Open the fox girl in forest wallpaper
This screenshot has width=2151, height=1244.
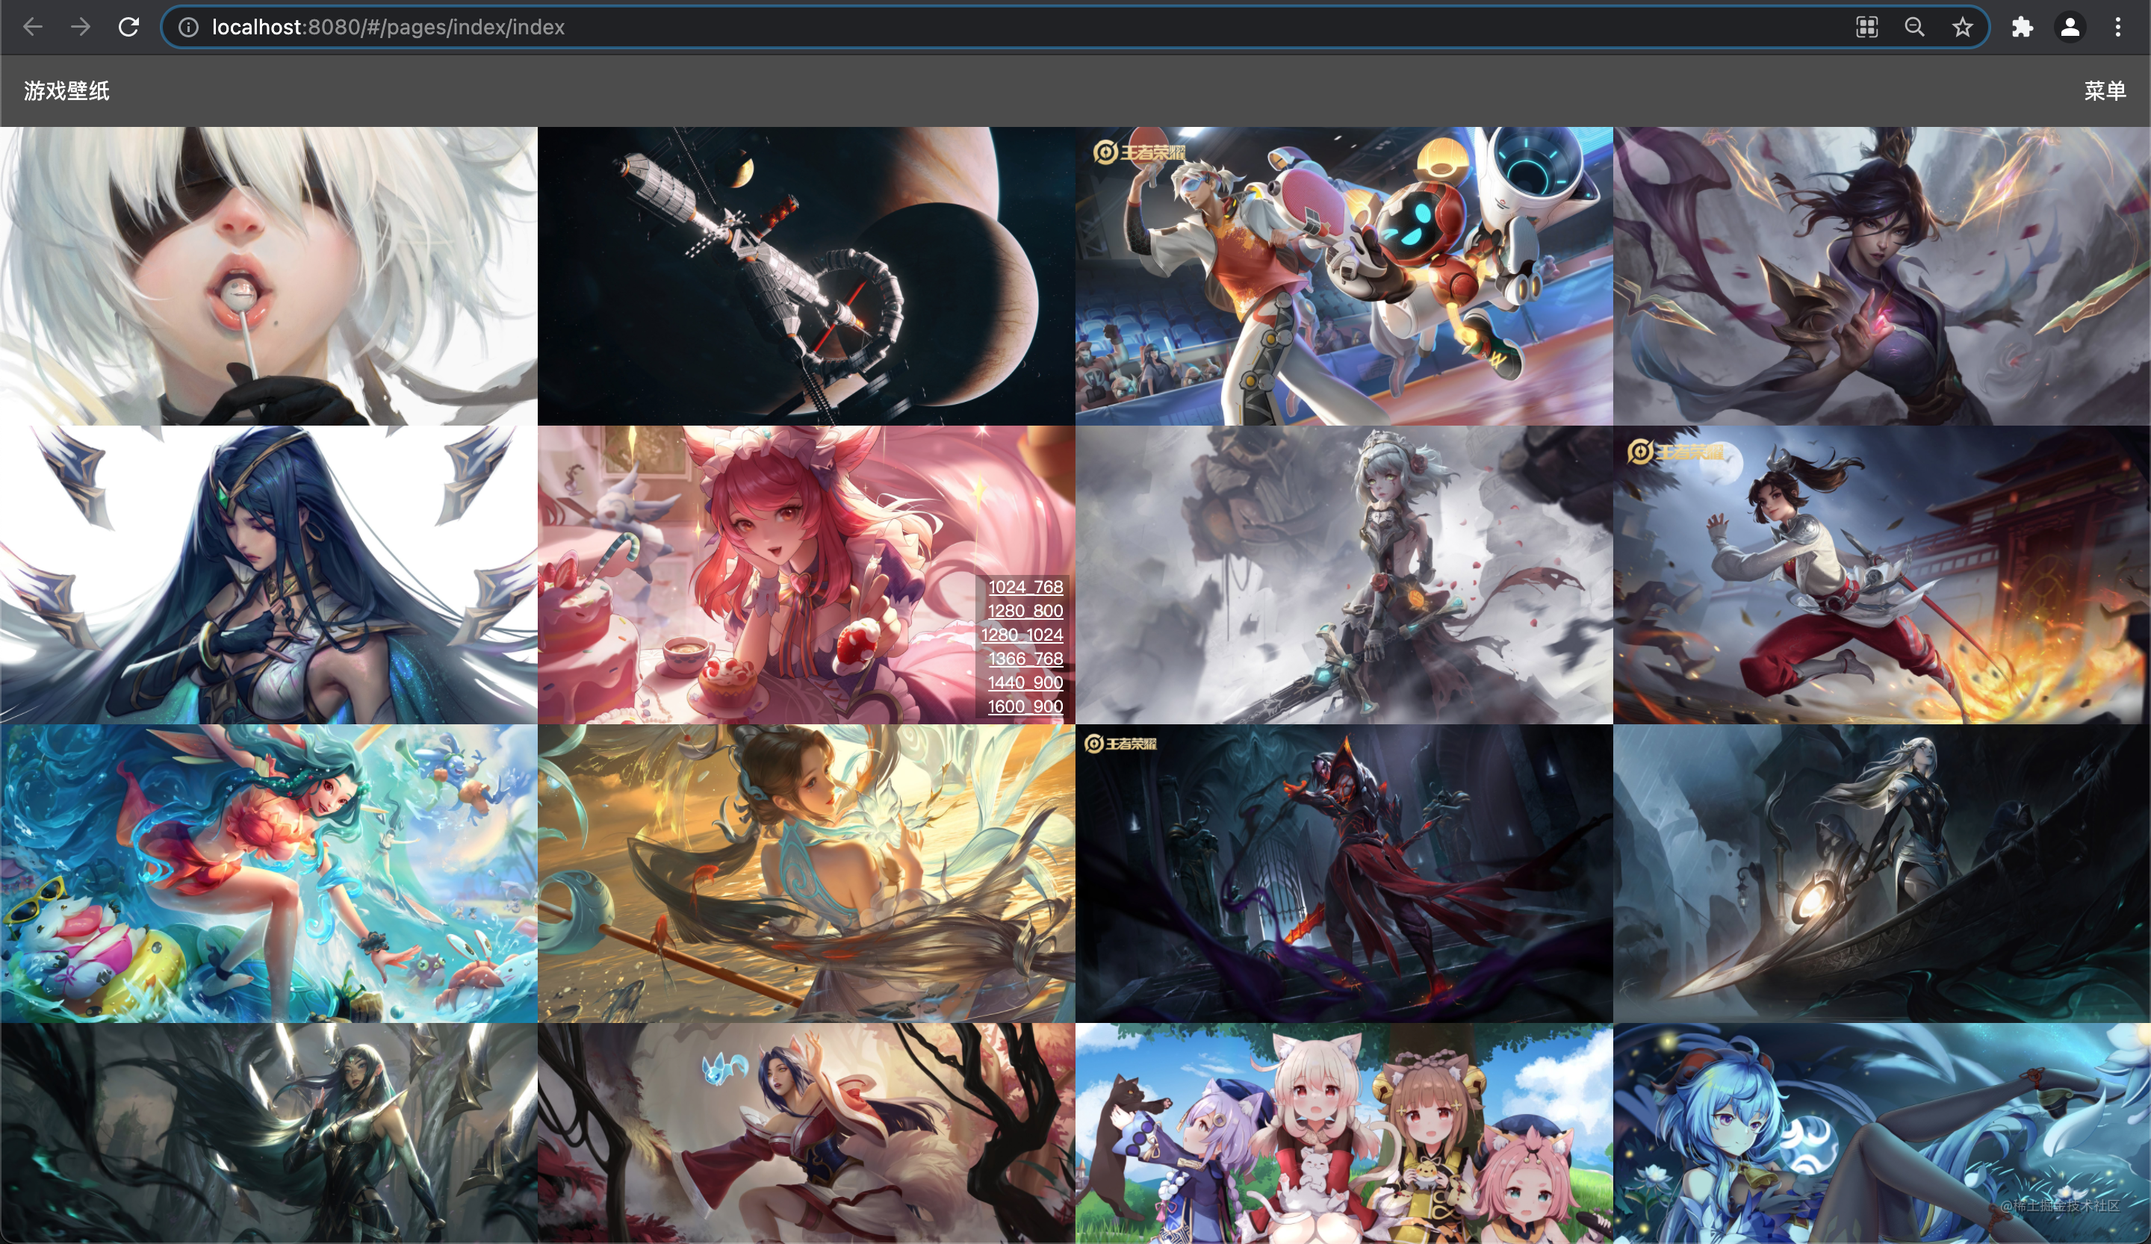pyautogui.click(x=807, y=1133)
